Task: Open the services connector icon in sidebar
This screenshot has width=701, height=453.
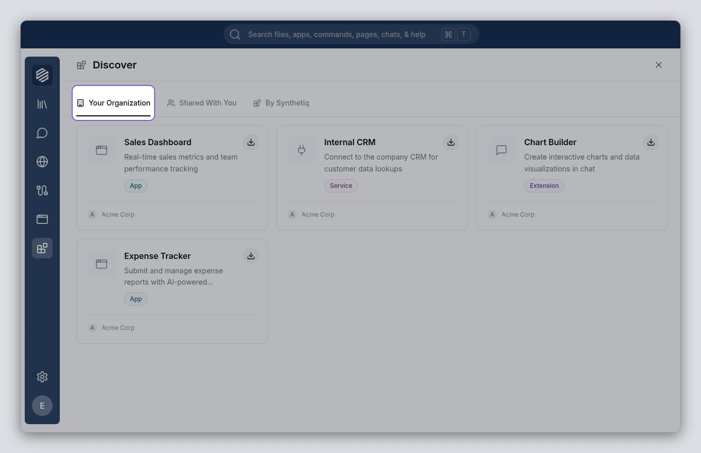Action: pyautogui.click(x=42, y=190)
